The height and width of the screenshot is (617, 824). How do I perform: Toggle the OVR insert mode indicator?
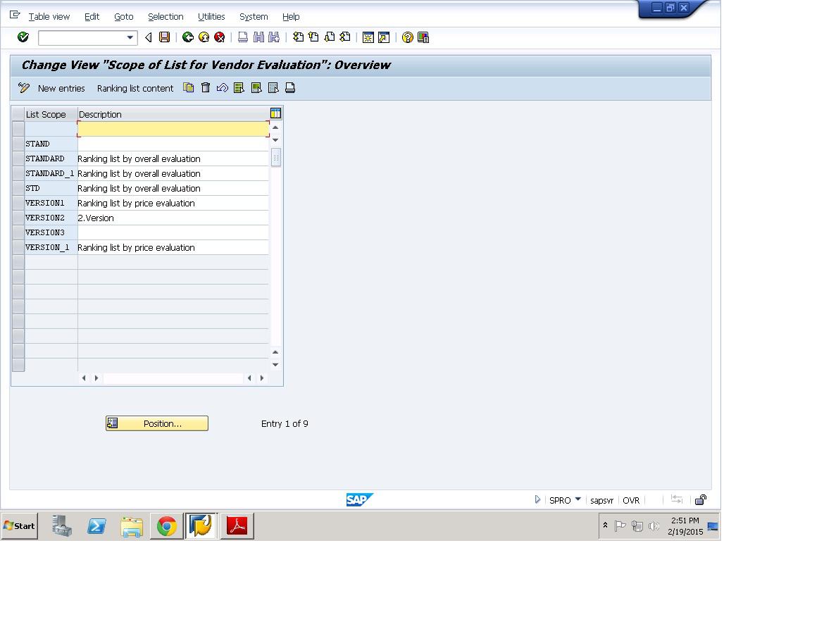tap(630, 500)
